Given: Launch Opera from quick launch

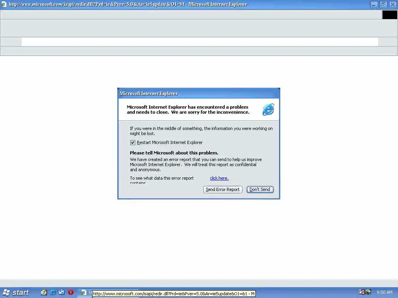Looking at the screenshot, I should click(x=71, y=292).
